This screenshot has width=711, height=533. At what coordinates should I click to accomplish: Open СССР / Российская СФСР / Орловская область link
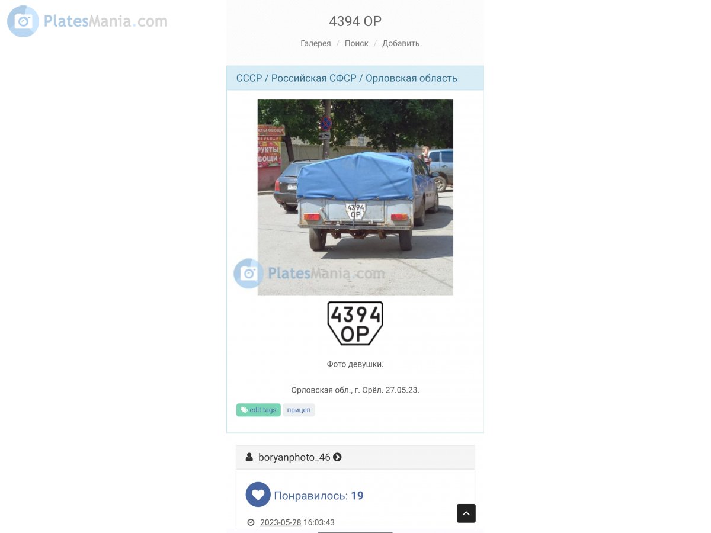[347, 78]
